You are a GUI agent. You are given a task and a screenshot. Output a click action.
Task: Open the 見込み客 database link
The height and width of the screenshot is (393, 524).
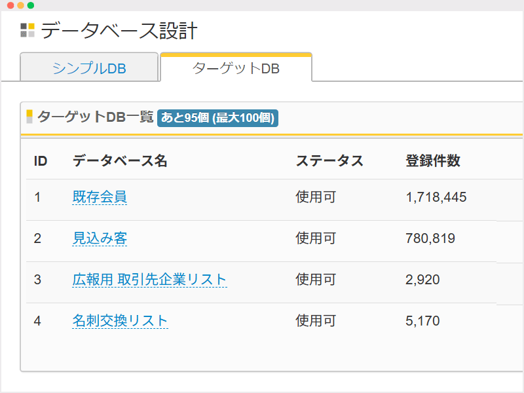point(100,238)
